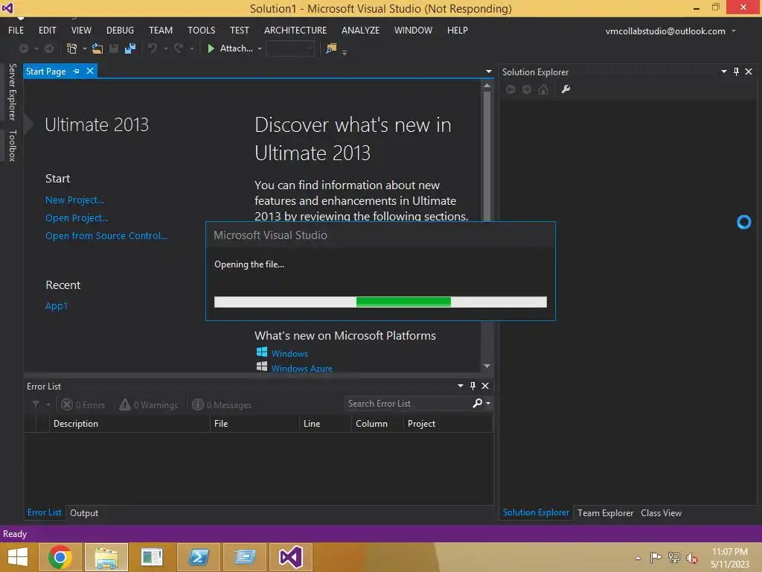Click the Error List filter funnel icon
Screen dimensions: 762x572
click(36, 404)
